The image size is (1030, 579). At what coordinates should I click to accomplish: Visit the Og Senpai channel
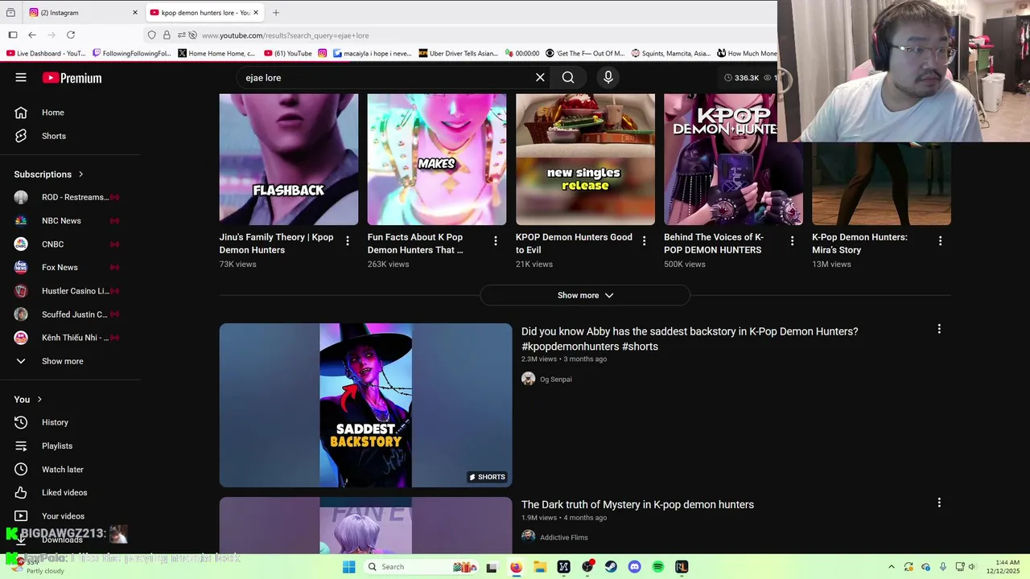[555, 379]
